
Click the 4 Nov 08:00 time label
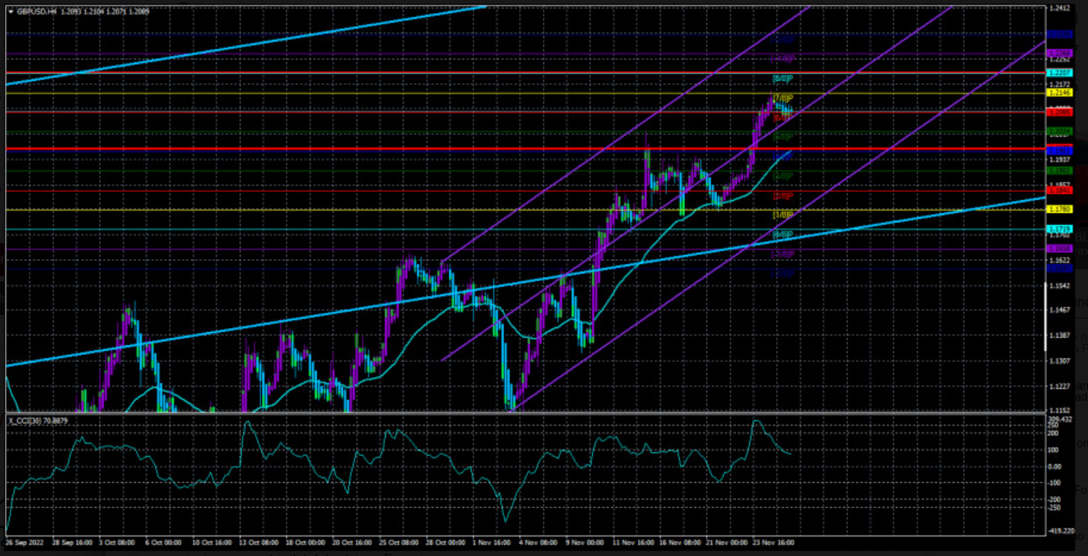(x=538, y=543)
